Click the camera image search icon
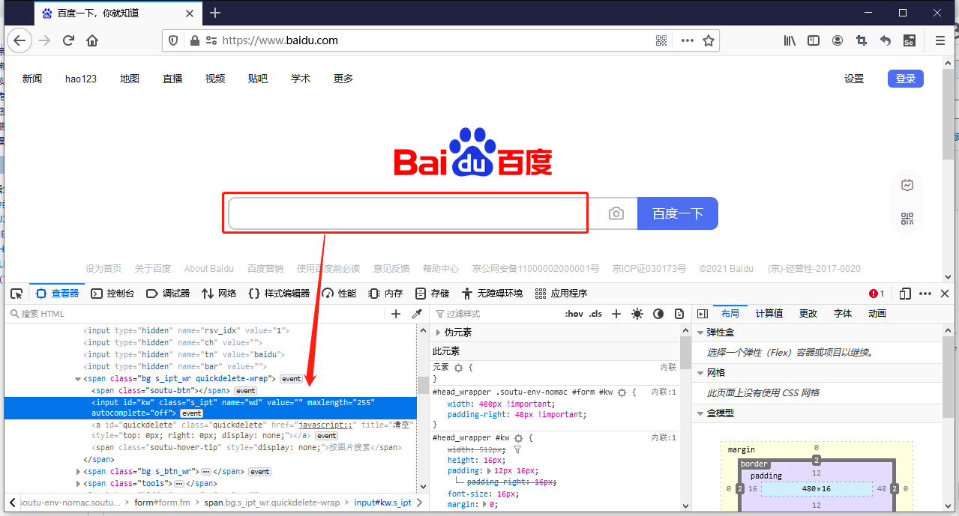The height and width of the screenshot is (516, 959). [616, 213]
